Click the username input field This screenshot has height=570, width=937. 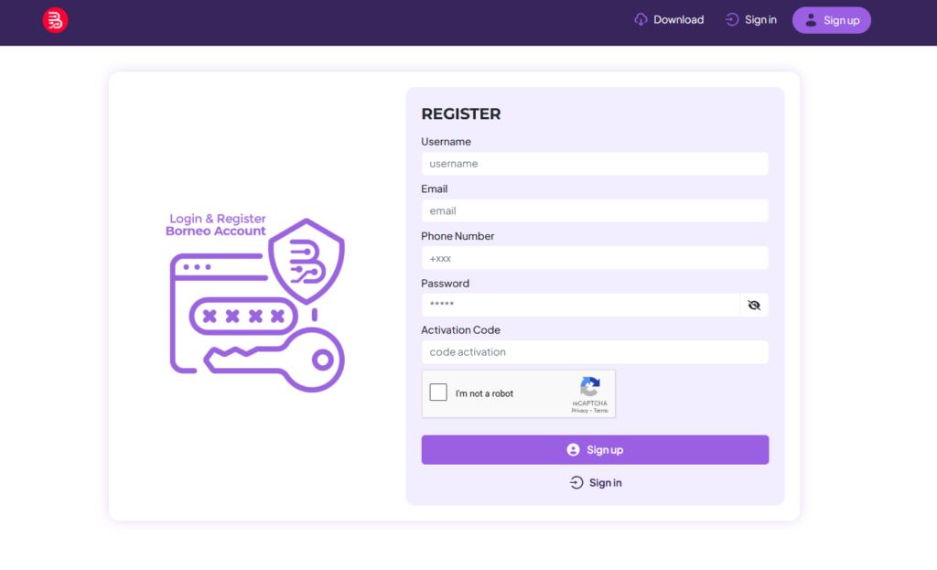coord(595,163)
